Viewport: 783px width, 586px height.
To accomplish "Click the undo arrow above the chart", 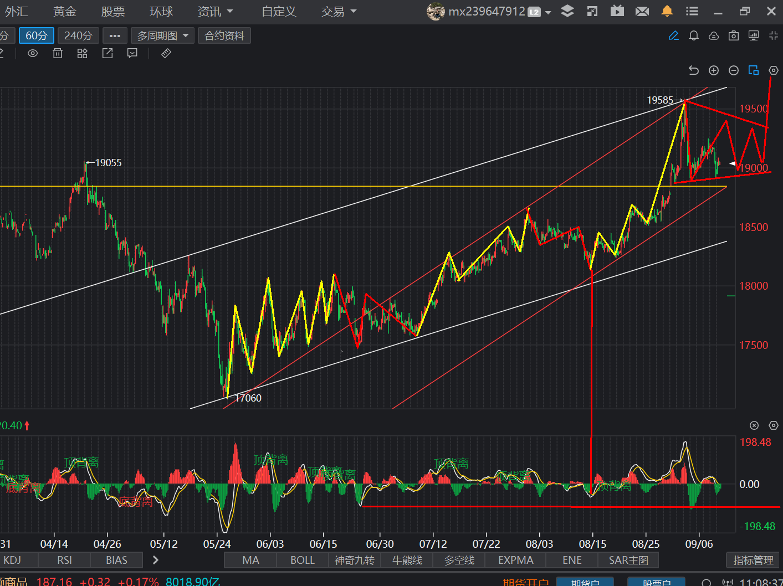I will [x=694, y=70].
